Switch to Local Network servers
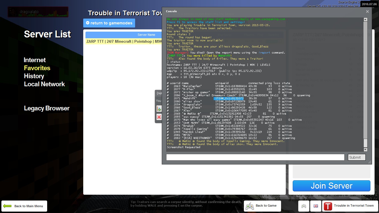 [x=44, y=84]
